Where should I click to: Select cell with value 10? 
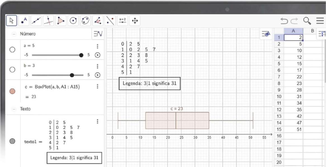tap(293, 51)
